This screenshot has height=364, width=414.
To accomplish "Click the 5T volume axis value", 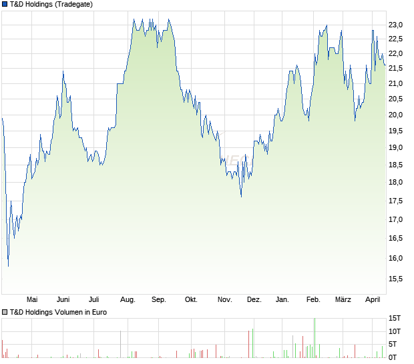I will tap(393, 344).
